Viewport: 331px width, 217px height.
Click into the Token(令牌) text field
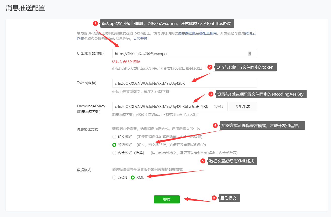(184, 83)
